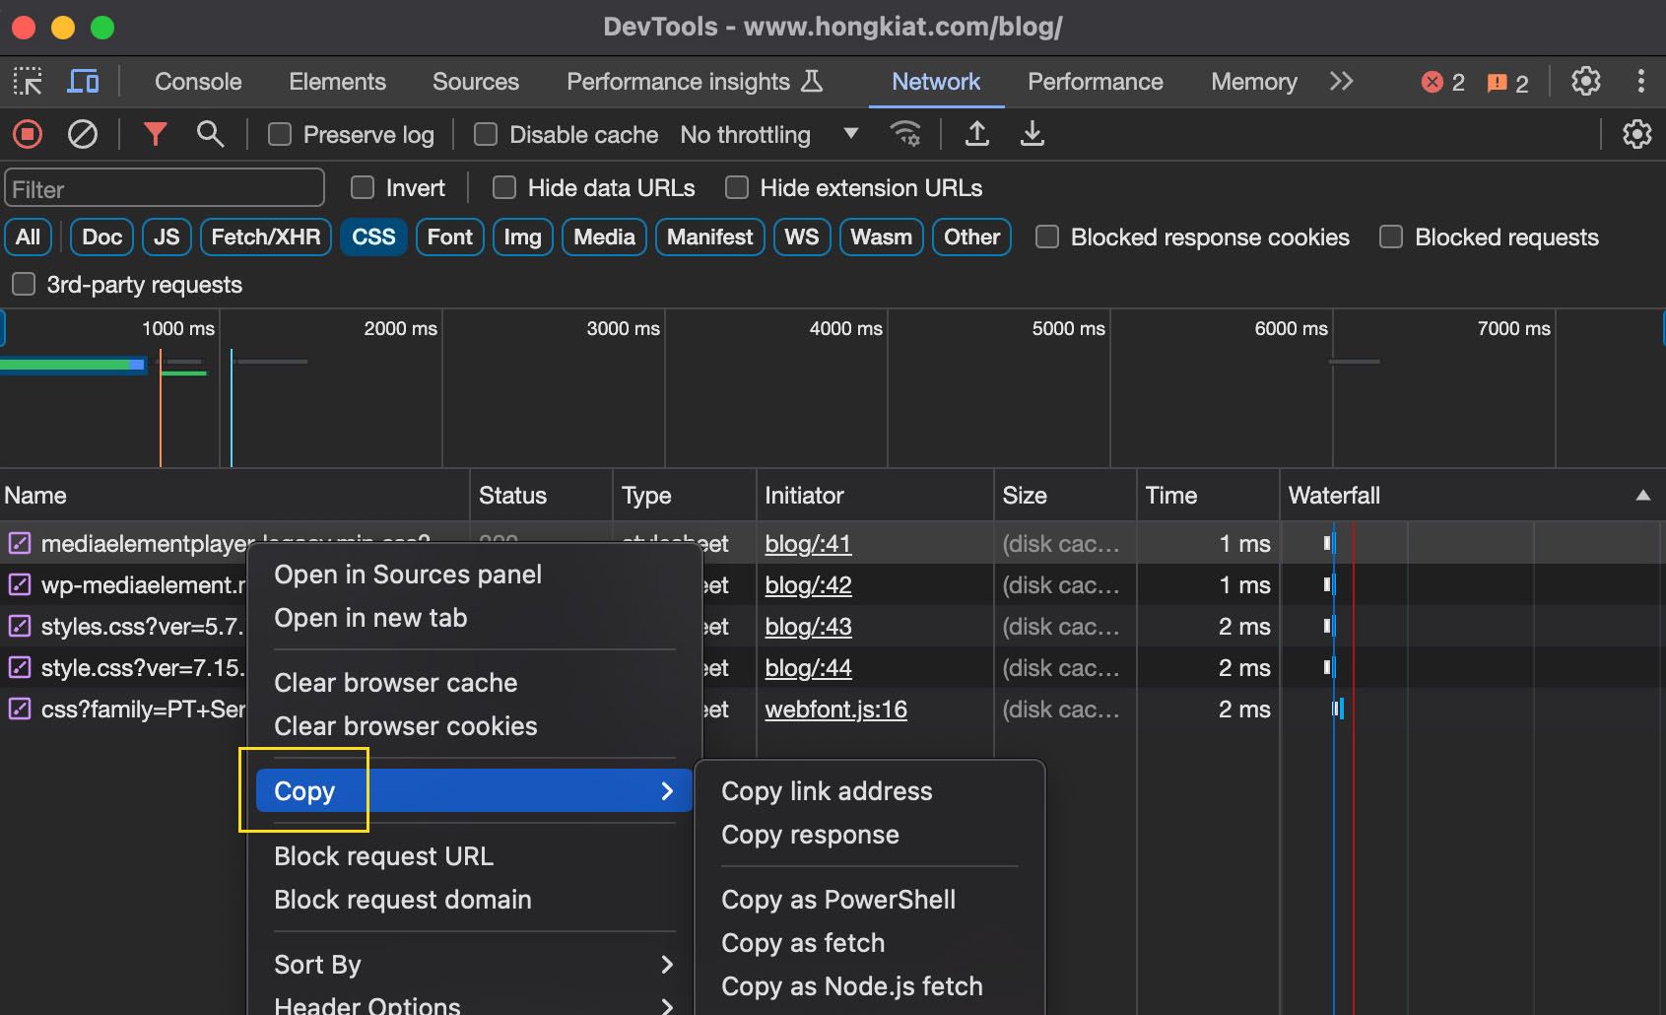Check Hide extension URLs
The width and height of the screenshot is (1666, 1015).
737,187
